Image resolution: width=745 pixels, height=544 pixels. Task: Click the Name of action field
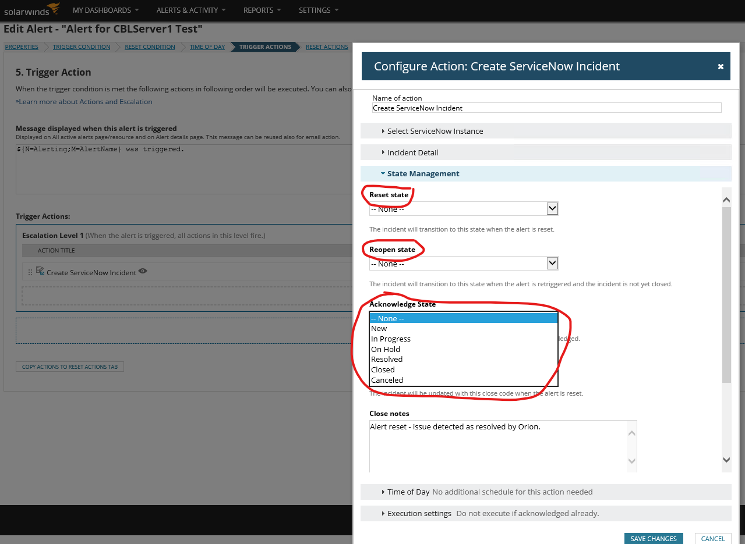click(x=547, y=108)
